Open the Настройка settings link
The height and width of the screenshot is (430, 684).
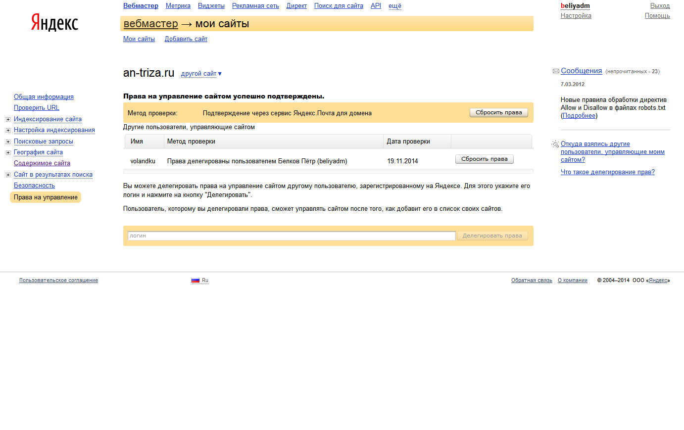coord(576,16)
